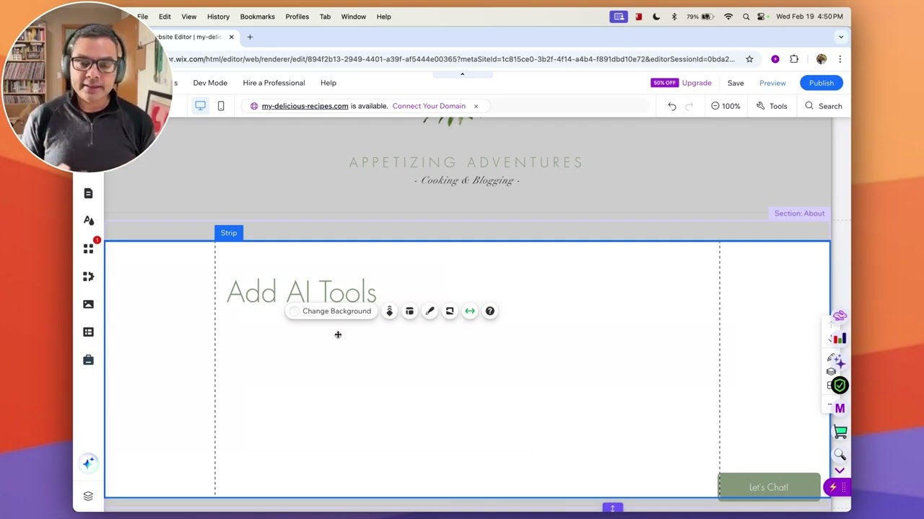Screen dimensions: 924x519
Task: Click the Let's Chat! button
Action: [769, 487]
